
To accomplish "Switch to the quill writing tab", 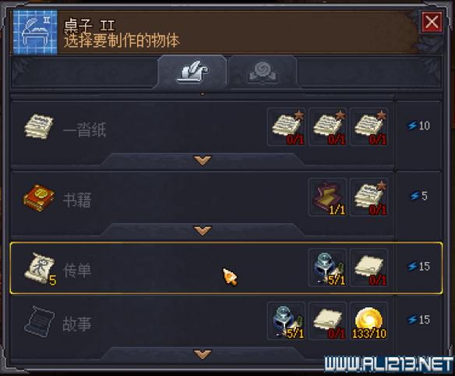I will 192,72.
